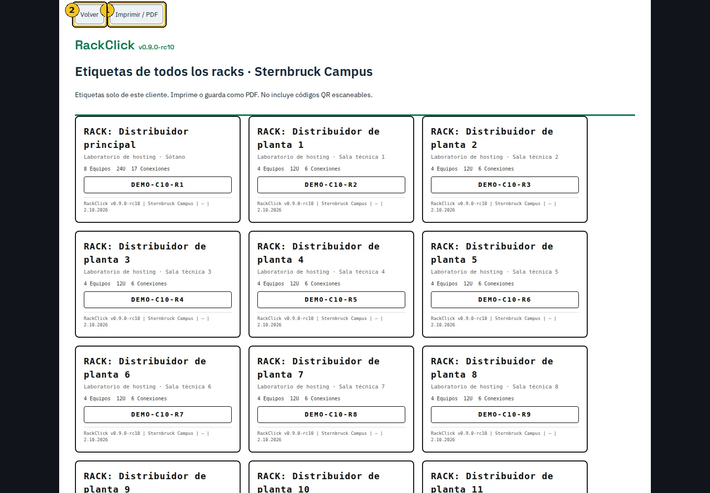Select the "Distribuidor de planta 5" card title
The width and height of the screenshot is (710, 493).
492,253
